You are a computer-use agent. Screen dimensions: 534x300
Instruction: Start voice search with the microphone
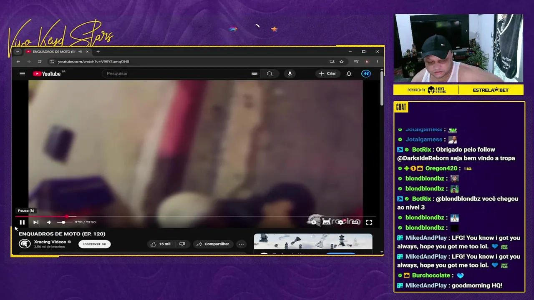(x=290, y=73)
